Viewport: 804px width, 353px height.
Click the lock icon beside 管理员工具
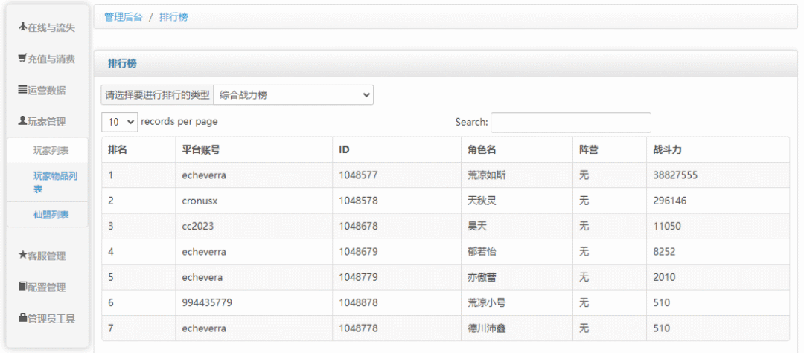(22, 318)
